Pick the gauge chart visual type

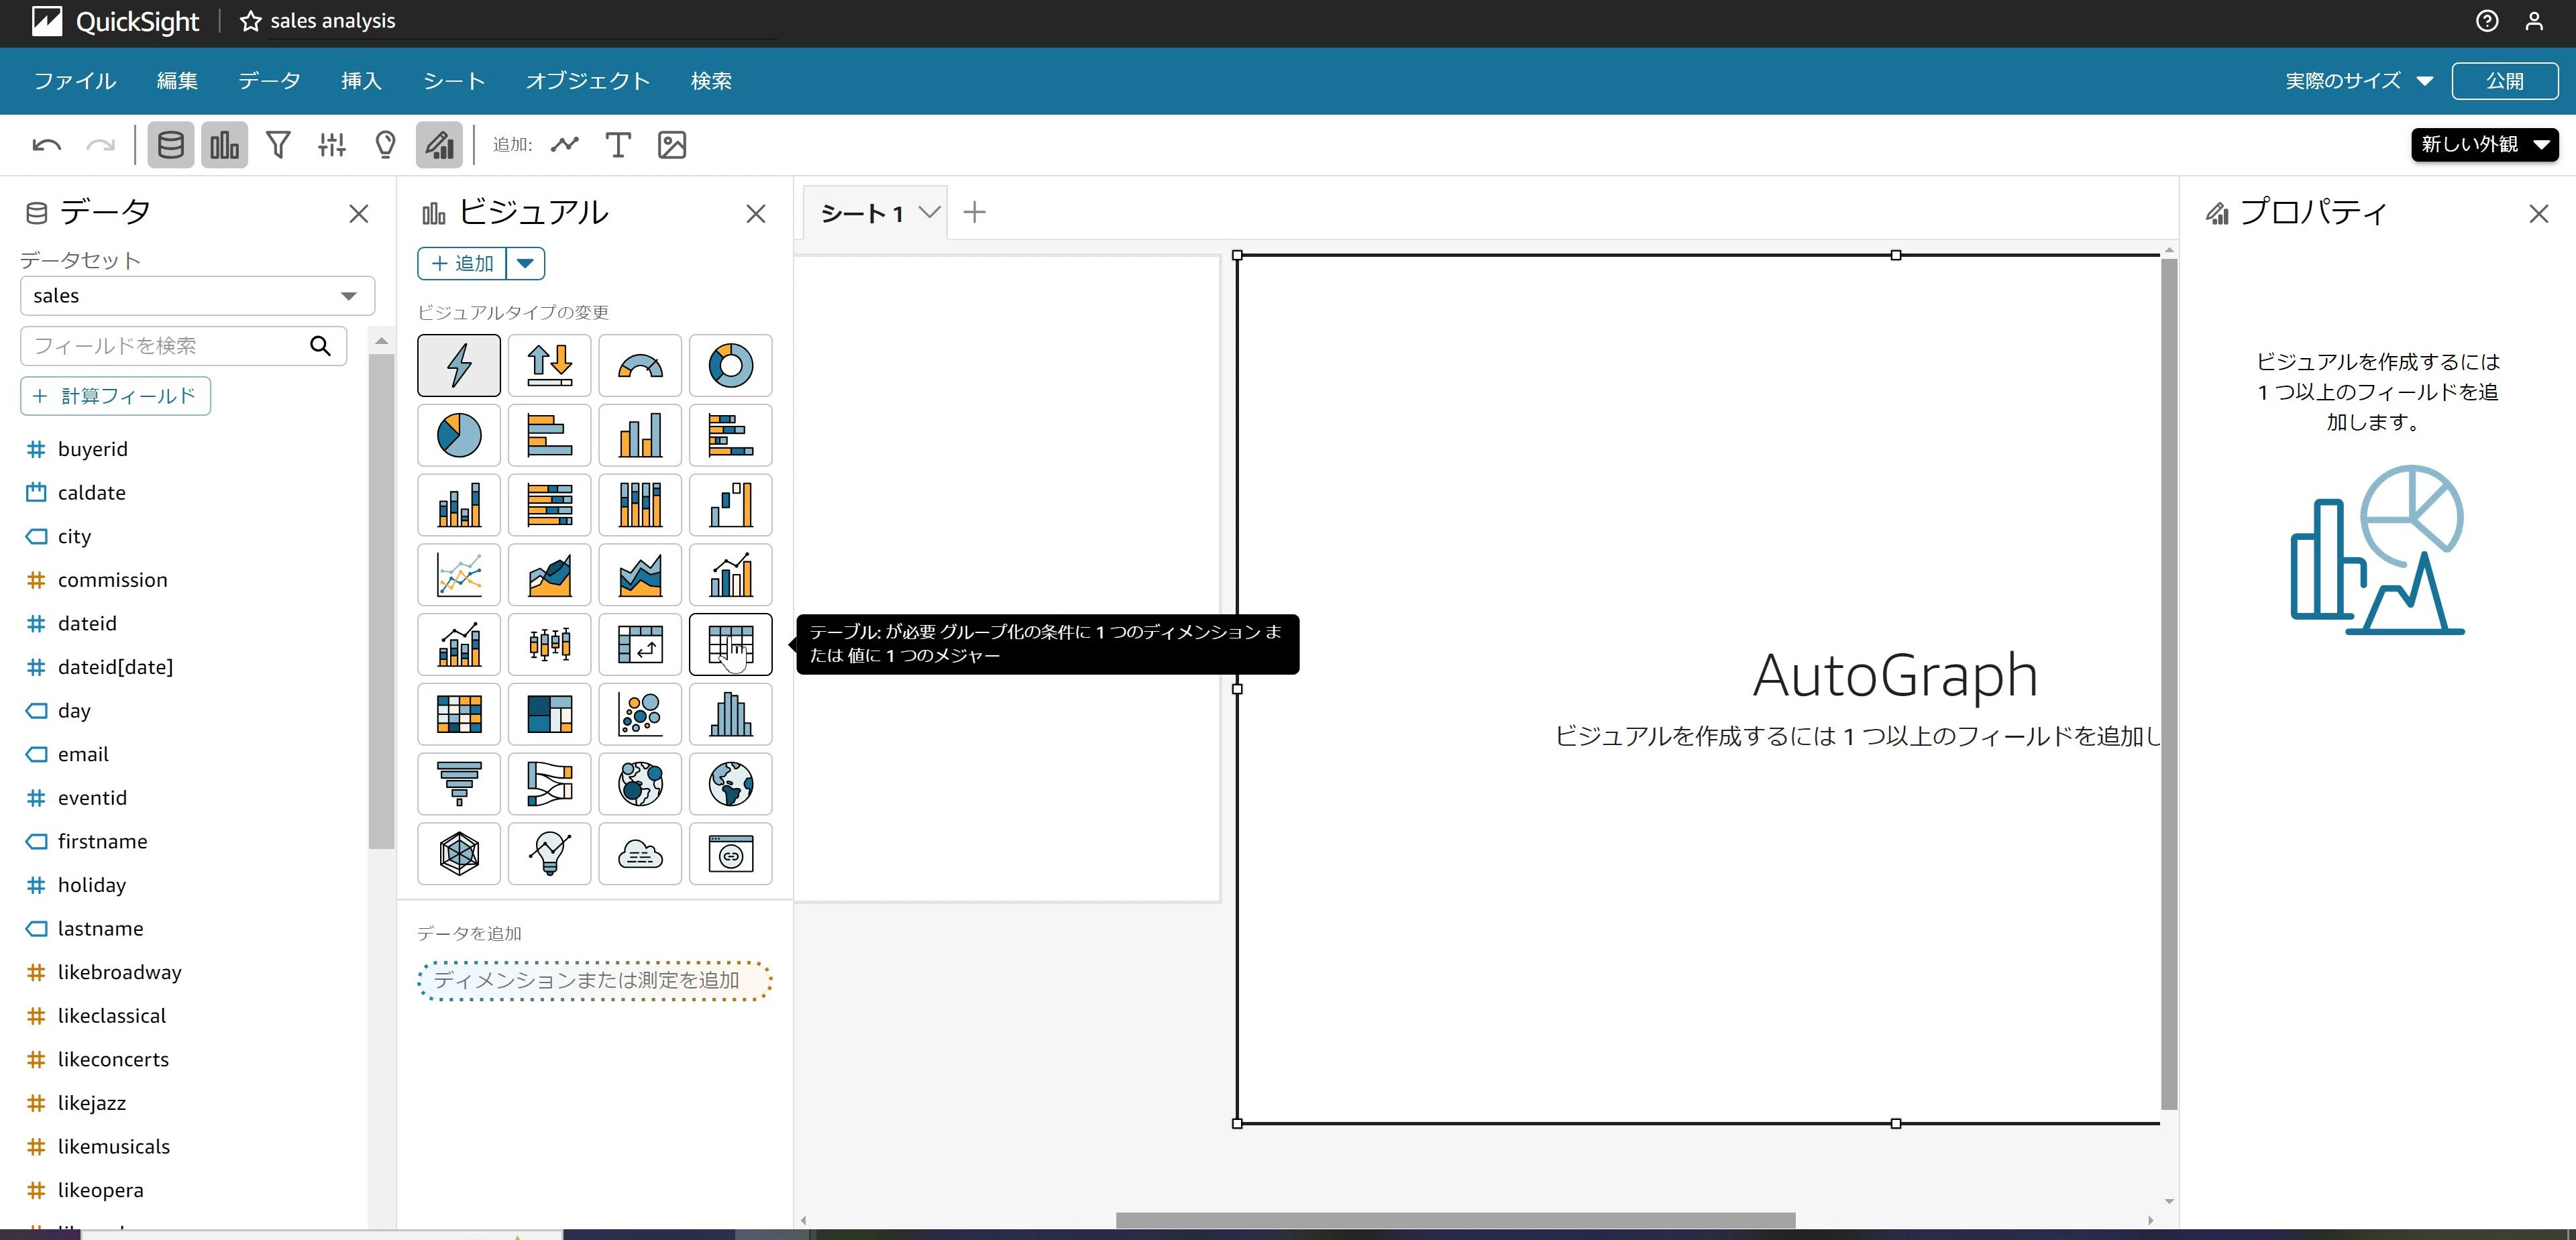point(640,365)
